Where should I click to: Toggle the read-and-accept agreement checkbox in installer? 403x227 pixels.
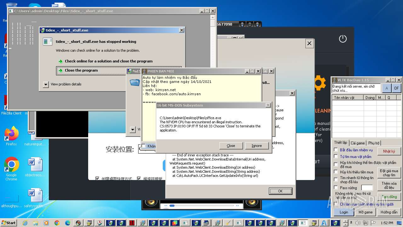[x=139, y=179]
